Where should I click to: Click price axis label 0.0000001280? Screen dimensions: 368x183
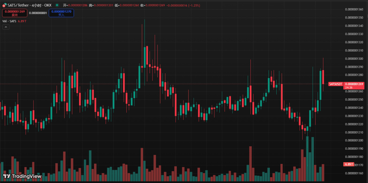point(354,75)
